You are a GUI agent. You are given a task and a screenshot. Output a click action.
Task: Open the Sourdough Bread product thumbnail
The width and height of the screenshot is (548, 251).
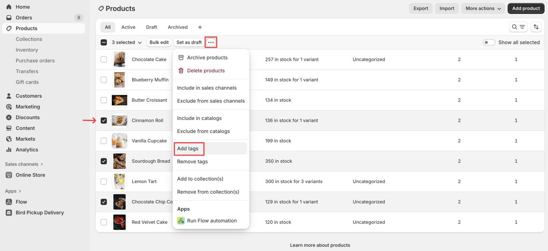pyautogui.click(x=120, y=161)
